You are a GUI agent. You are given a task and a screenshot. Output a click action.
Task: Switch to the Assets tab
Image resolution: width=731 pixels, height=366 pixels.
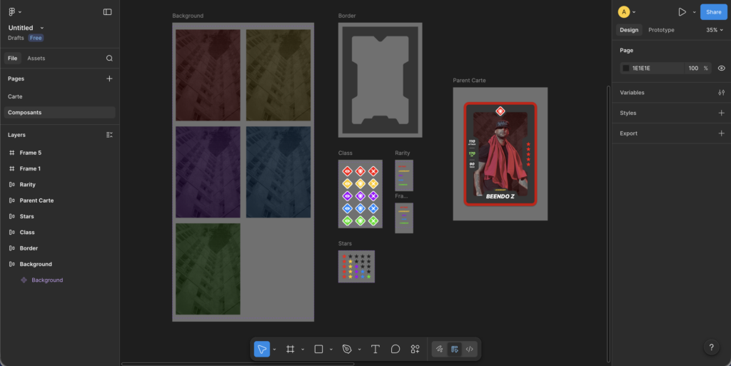click(x=36, y=59)
